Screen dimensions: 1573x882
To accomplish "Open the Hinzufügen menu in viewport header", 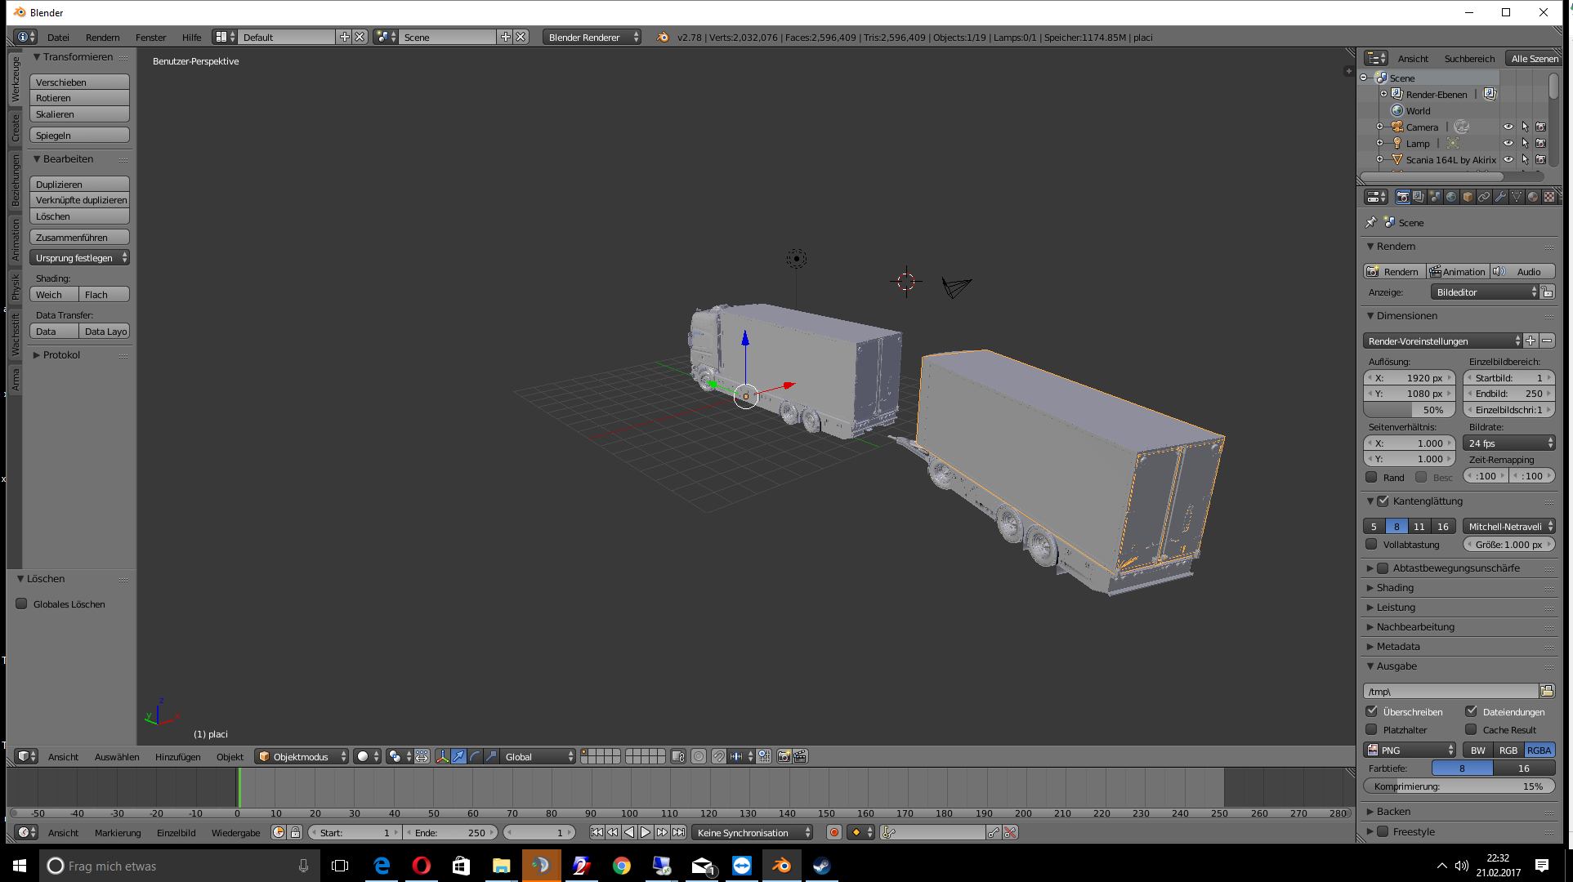I will 177,756.
